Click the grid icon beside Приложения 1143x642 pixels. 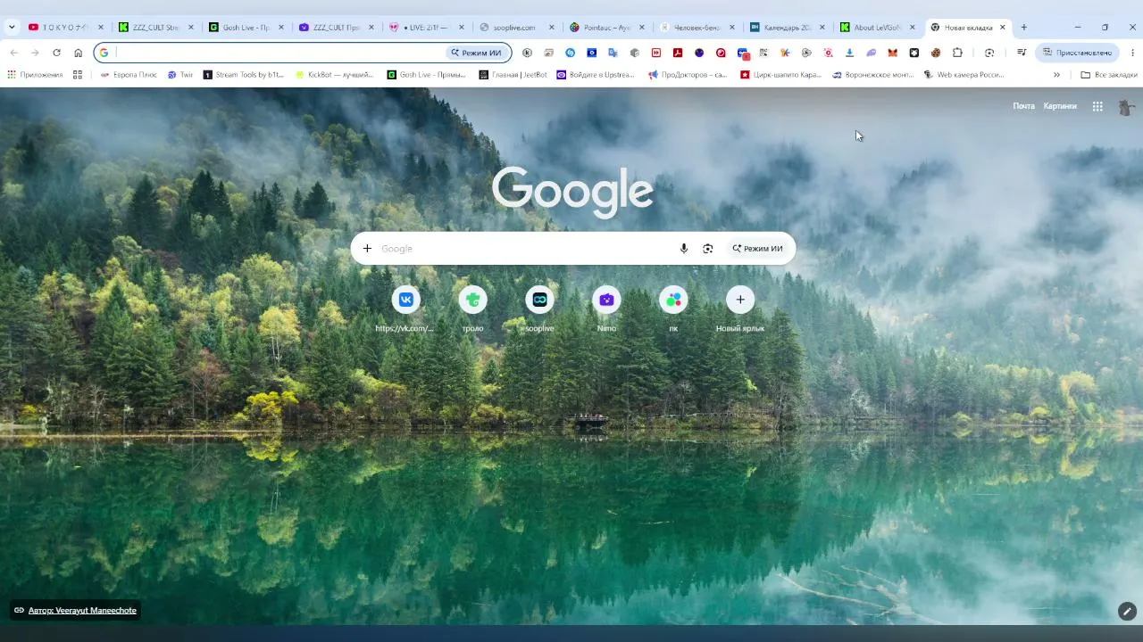pyautogui.click(x=78, y=75)
